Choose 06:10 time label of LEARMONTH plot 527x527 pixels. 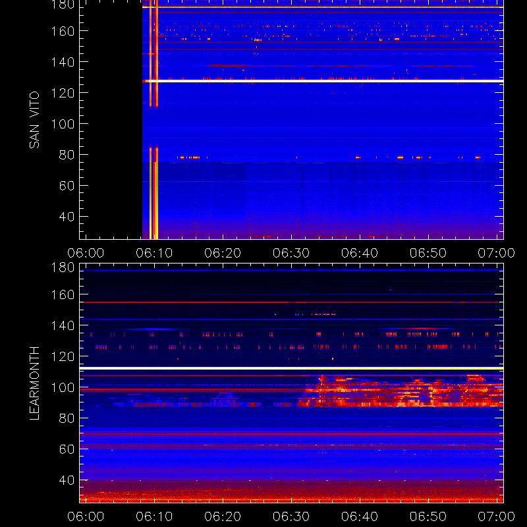pos(154,516)
